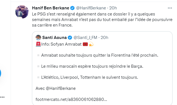Click the Santi Aouna display name
Screen dimensions: 177x105
[x=54, y=38]
